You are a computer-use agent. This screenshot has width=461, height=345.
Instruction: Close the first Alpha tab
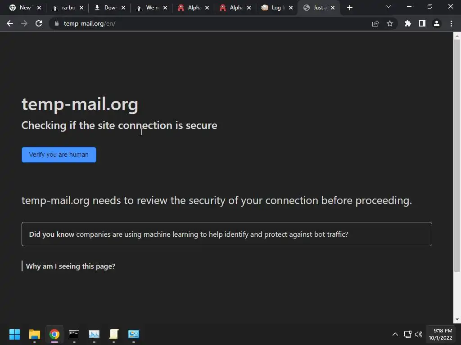[x=207, y=8]
